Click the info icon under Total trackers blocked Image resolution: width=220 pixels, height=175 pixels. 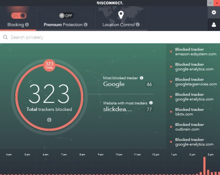click(x=49, y=120)
